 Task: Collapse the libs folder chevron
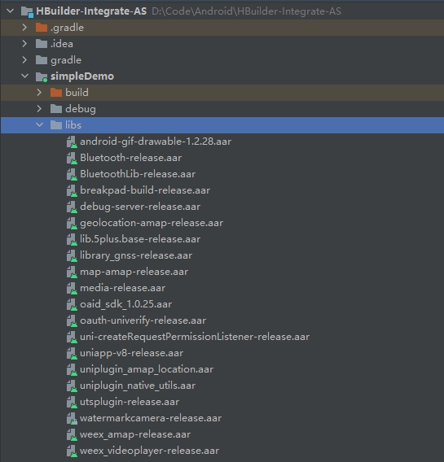pos(39,125)
